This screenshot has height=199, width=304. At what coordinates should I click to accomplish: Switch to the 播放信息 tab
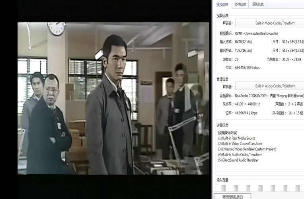[x=222, y=4]
